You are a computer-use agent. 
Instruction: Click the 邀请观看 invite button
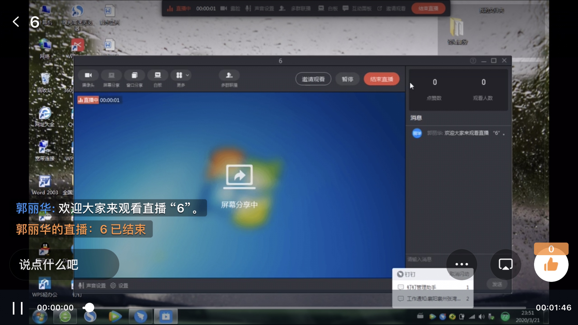click(x=313, y=79)
